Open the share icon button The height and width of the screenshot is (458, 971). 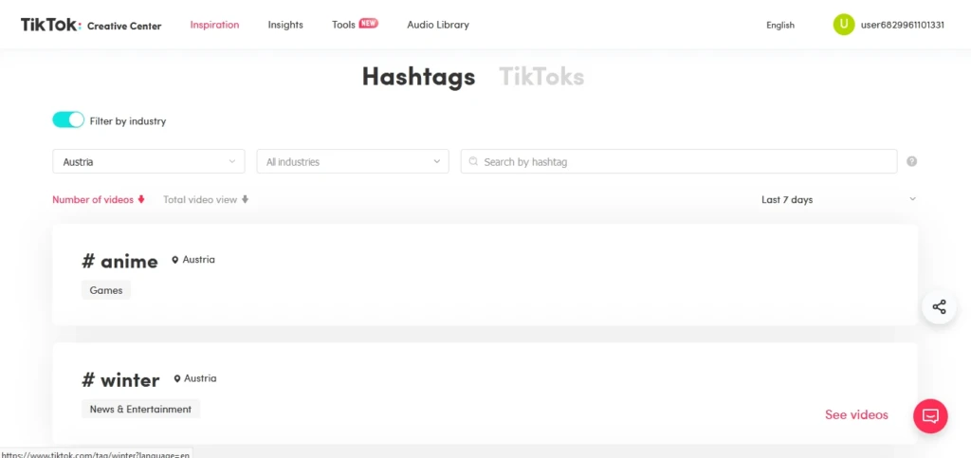pyautogui.click(x=939, y=306)
